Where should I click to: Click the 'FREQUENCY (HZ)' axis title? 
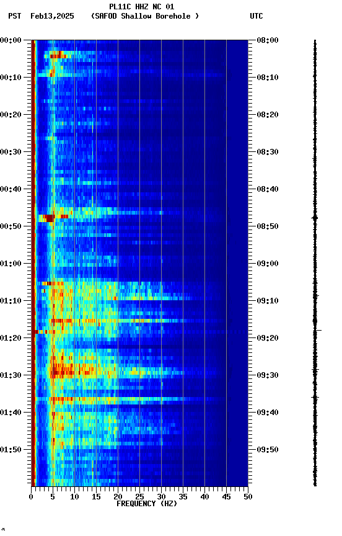147,504
